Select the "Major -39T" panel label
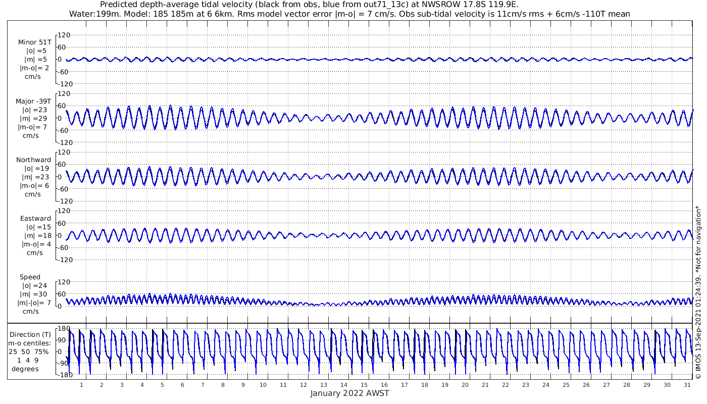707x404 pixels. [x=33, y=102]
